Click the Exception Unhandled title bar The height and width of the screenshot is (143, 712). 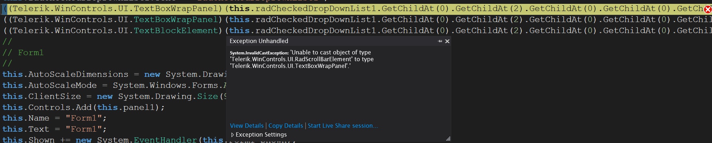[321, 41]
